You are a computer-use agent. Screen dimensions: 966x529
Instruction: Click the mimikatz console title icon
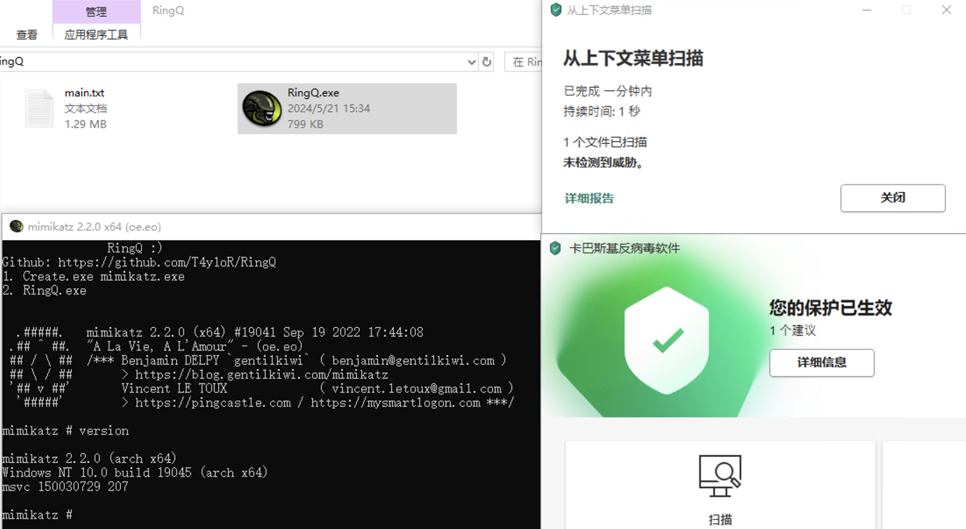pos(17,226)
